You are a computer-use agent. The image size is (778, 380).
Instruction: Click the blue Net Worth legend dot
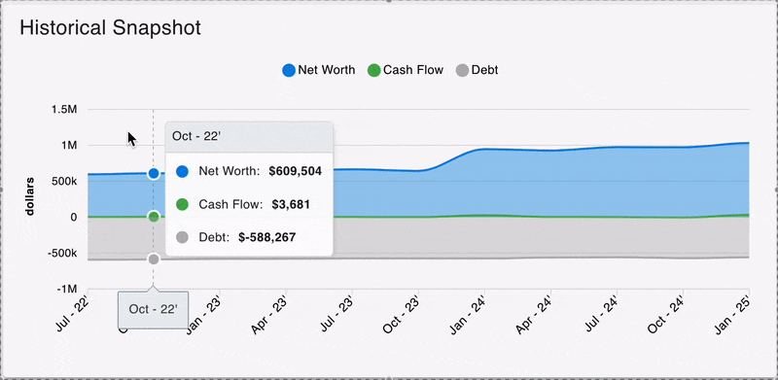click(289, 70)
